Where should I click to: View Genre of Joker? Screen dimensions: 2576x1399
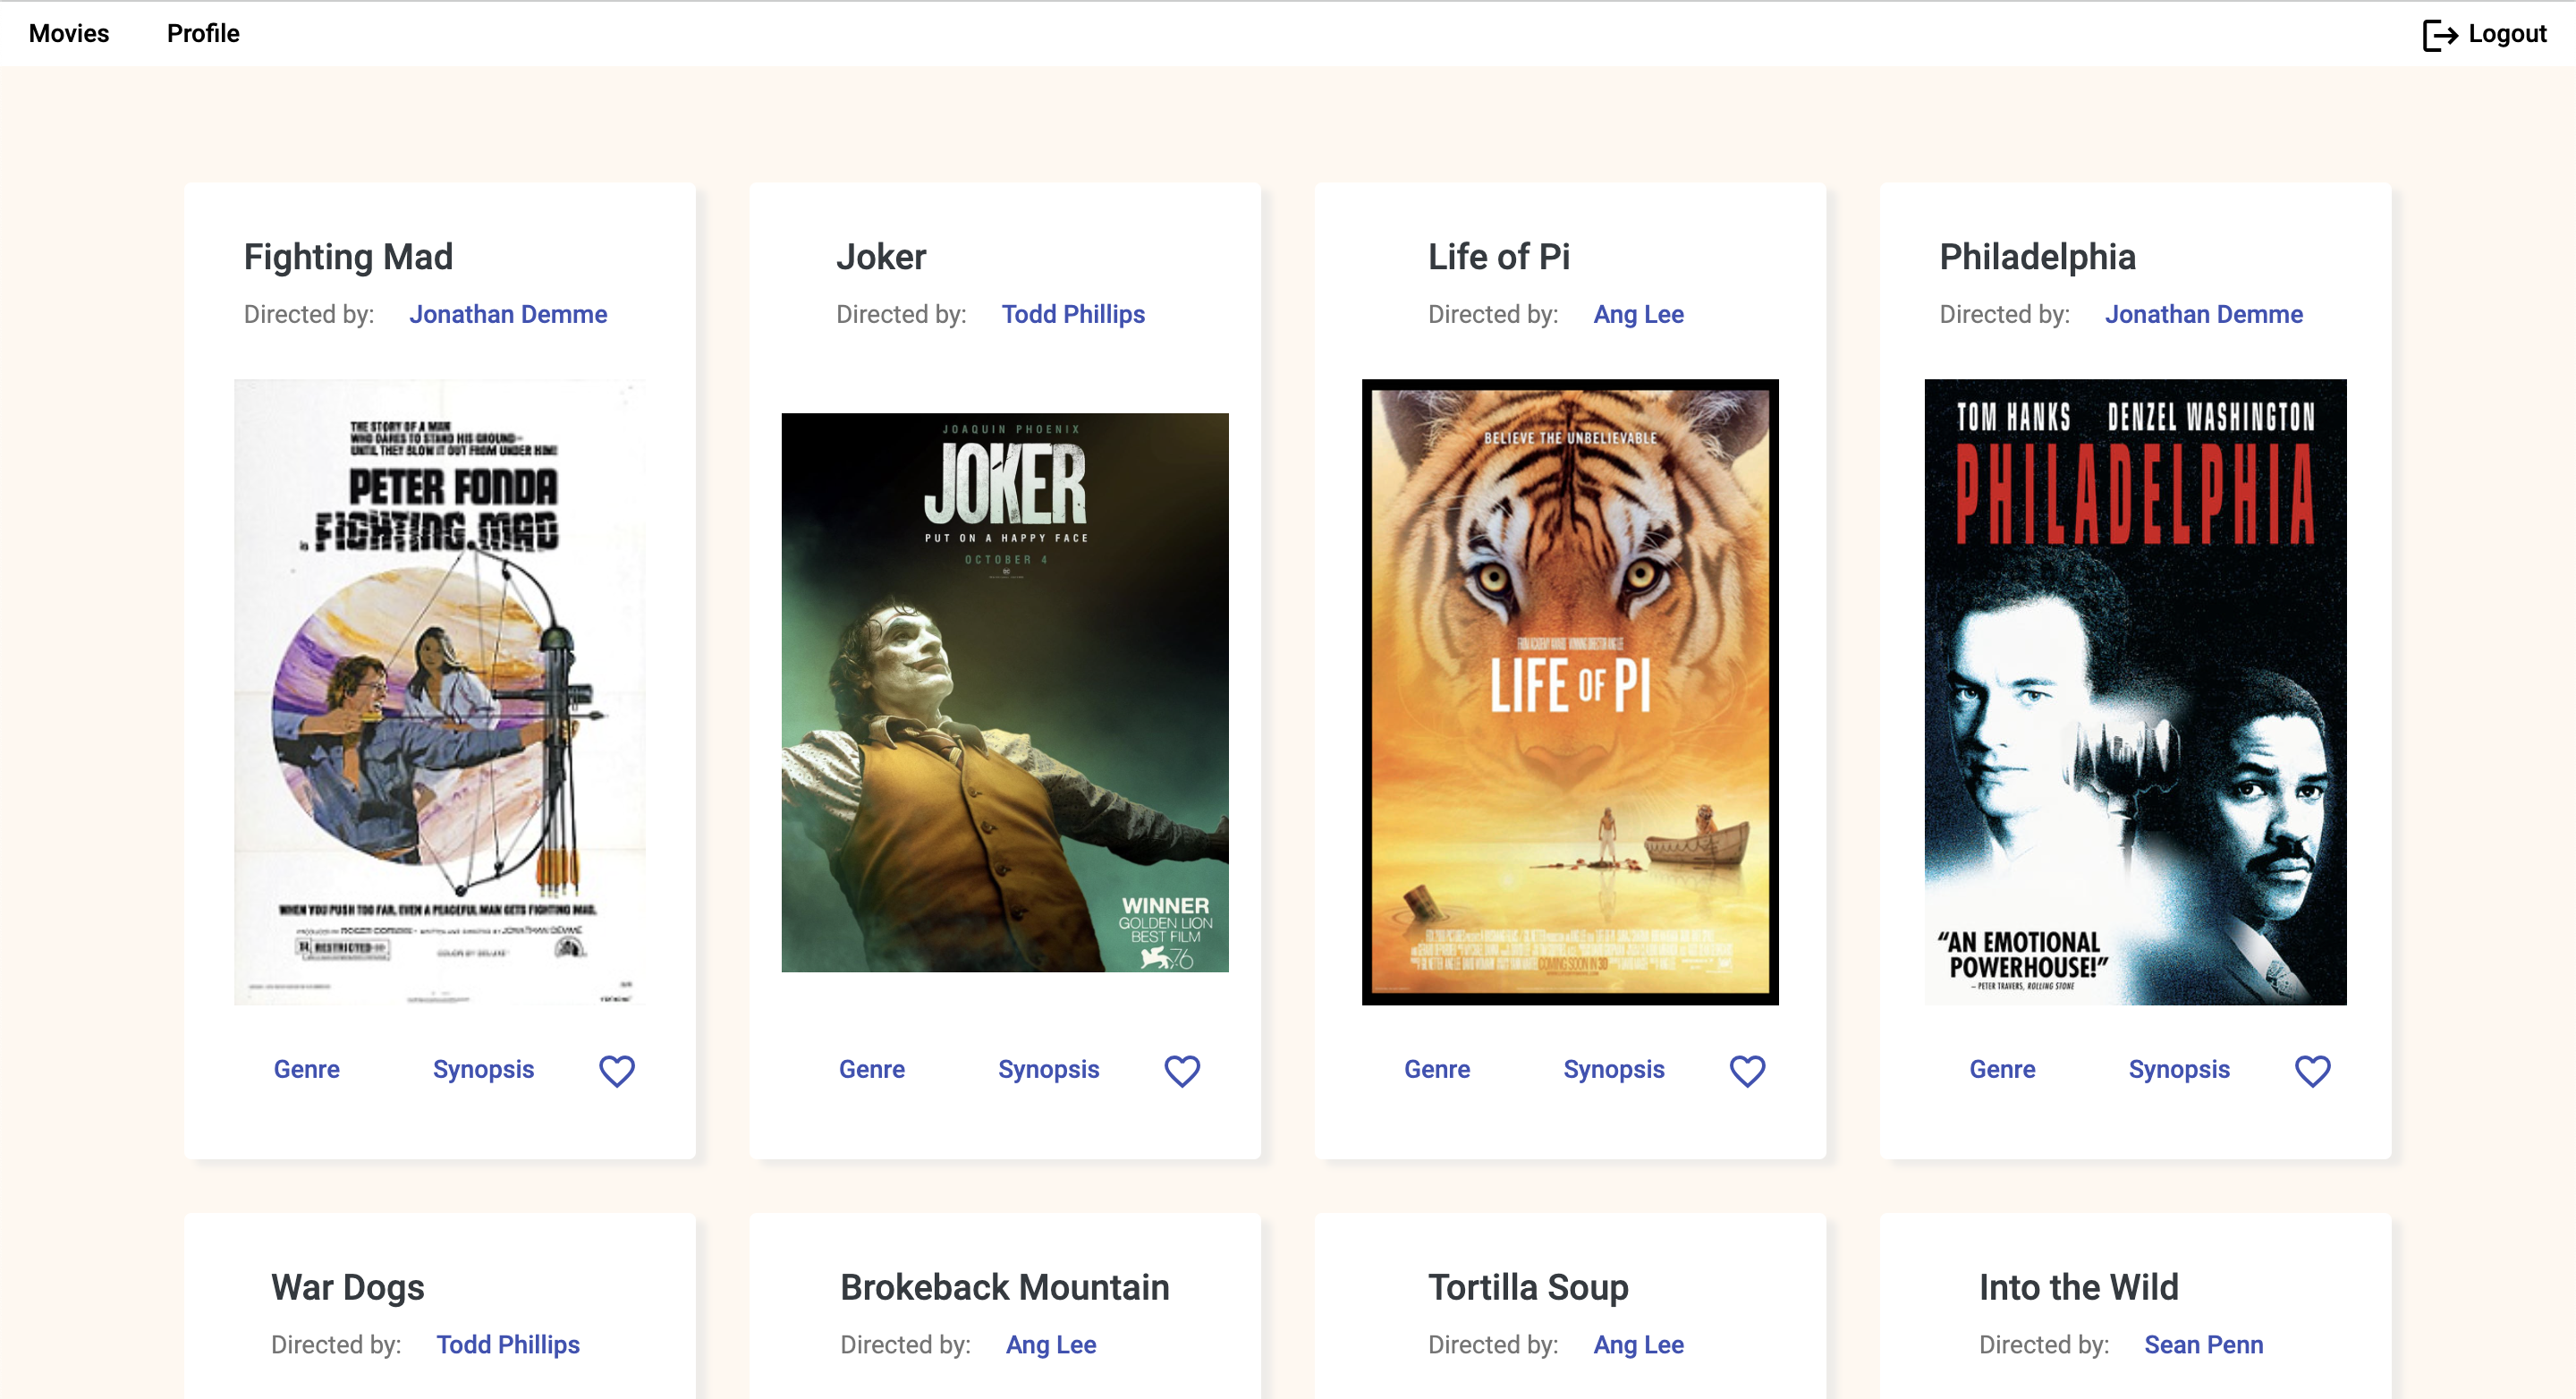pyautogui.click(x=872, y=1069)
